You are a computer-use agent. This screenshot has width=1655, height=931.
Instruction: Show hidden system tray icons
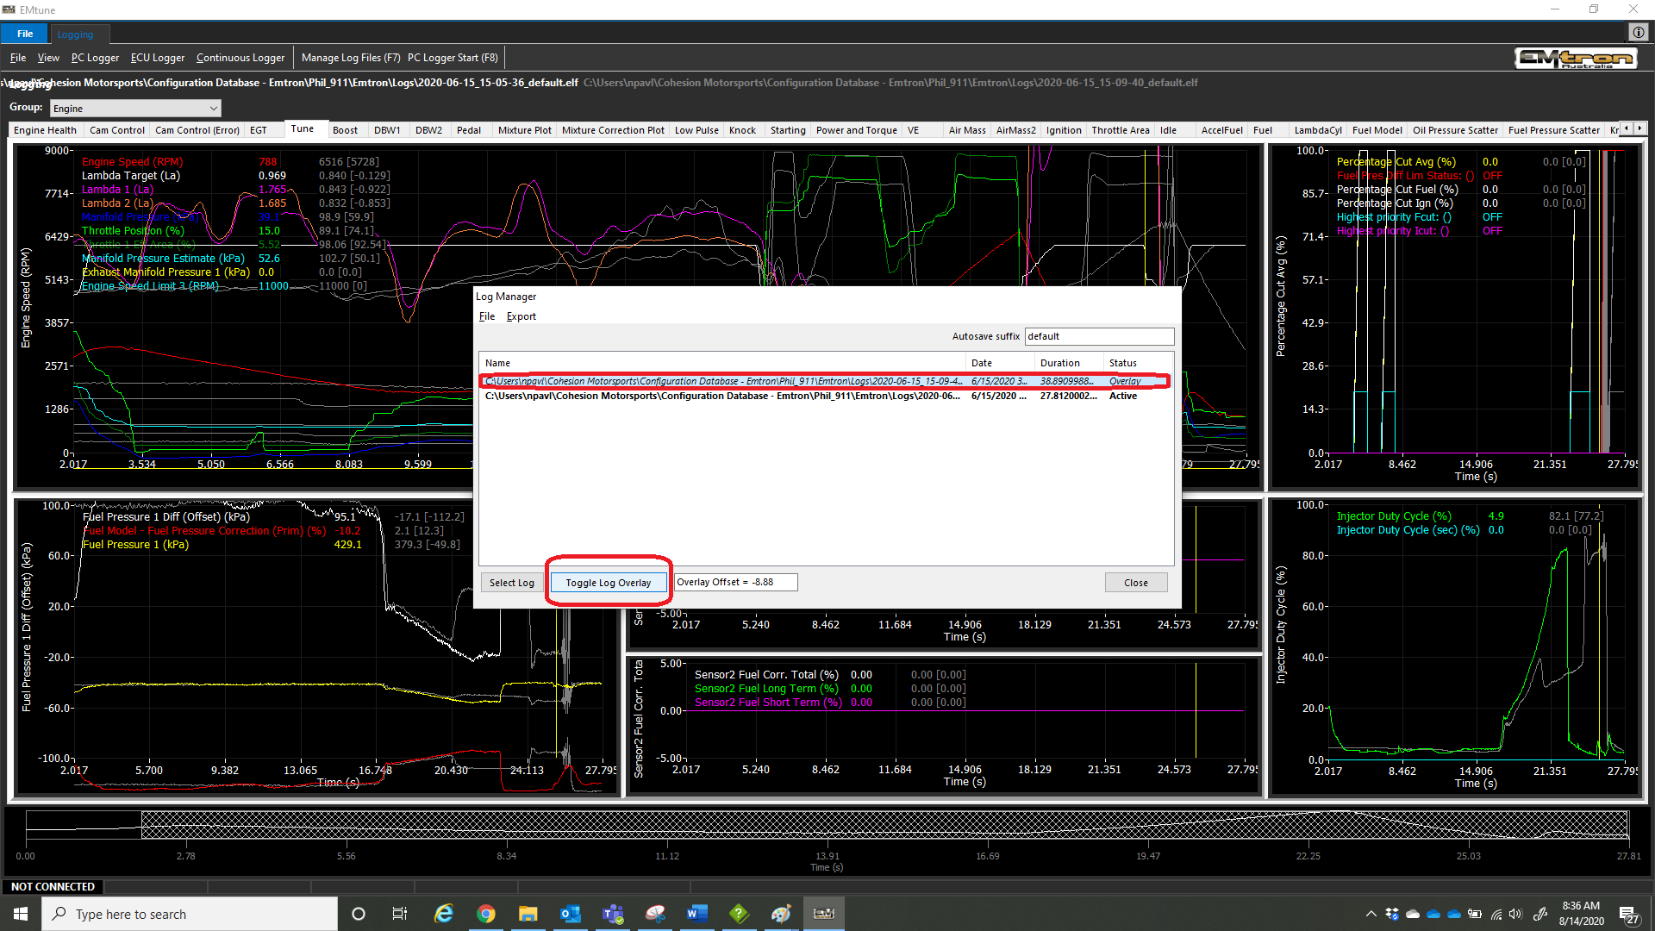point(1371,914)
